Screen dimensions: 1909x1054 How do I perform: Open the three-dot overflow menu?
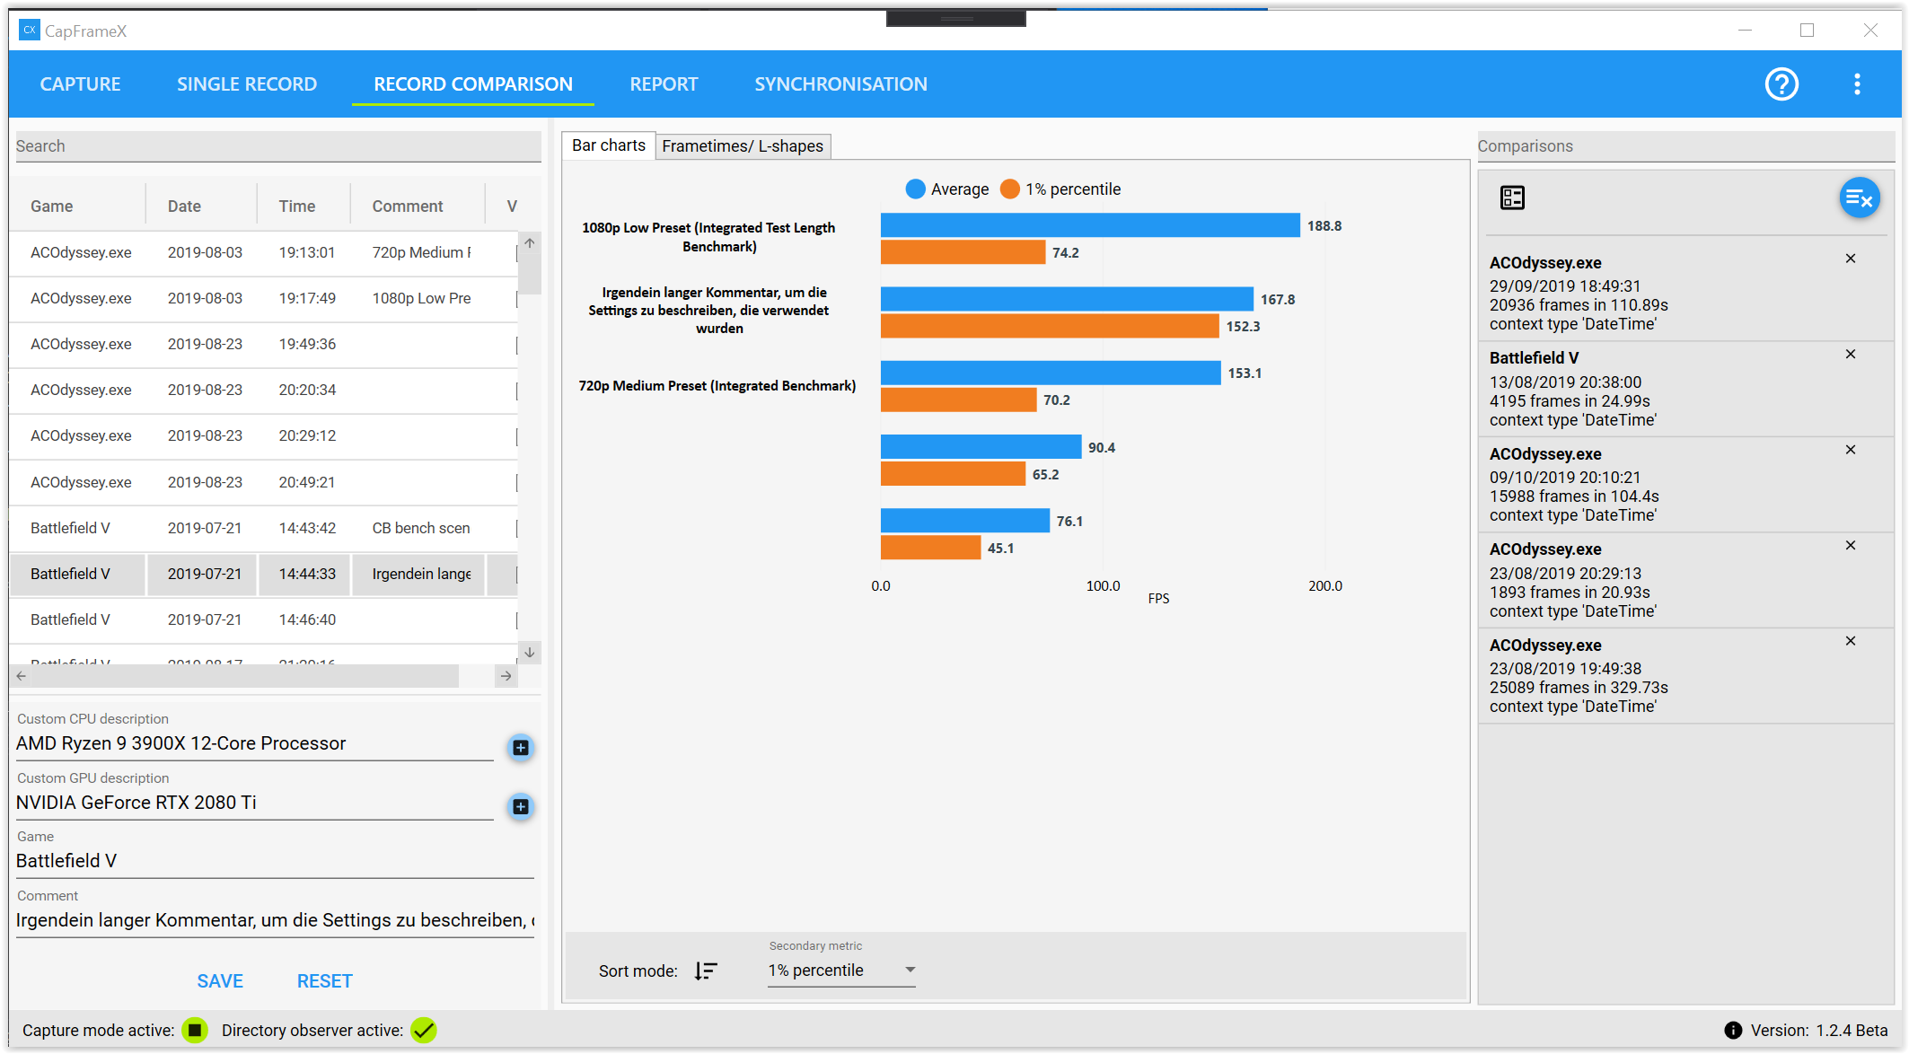tap(1857, 84)
